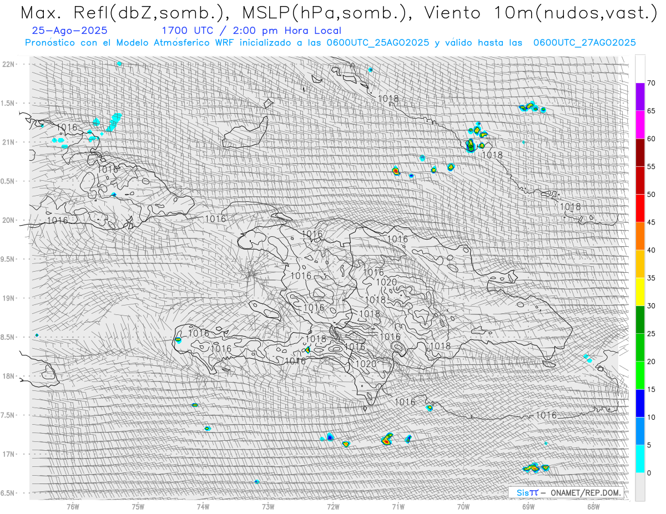
Task: Click the "1.5N" latitude axis label
Action: [x=8, y=104]
